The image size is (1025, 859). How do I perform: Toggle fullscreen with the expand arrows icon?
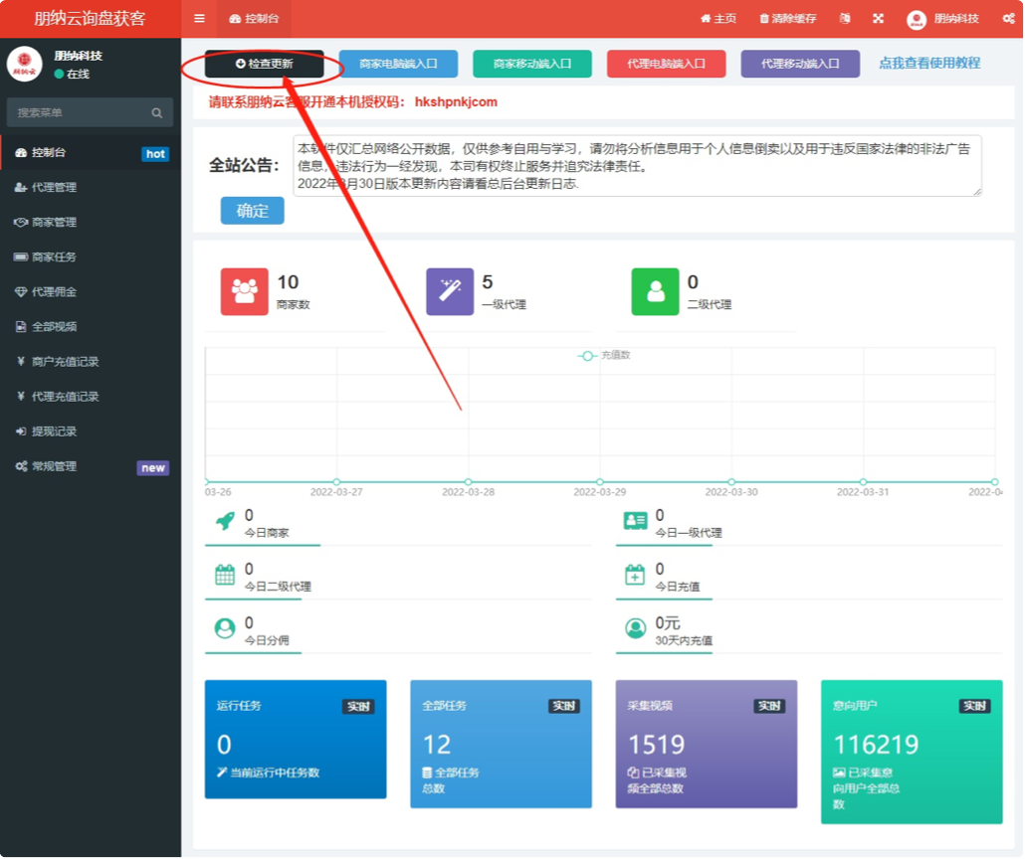(x=878, y=18)
